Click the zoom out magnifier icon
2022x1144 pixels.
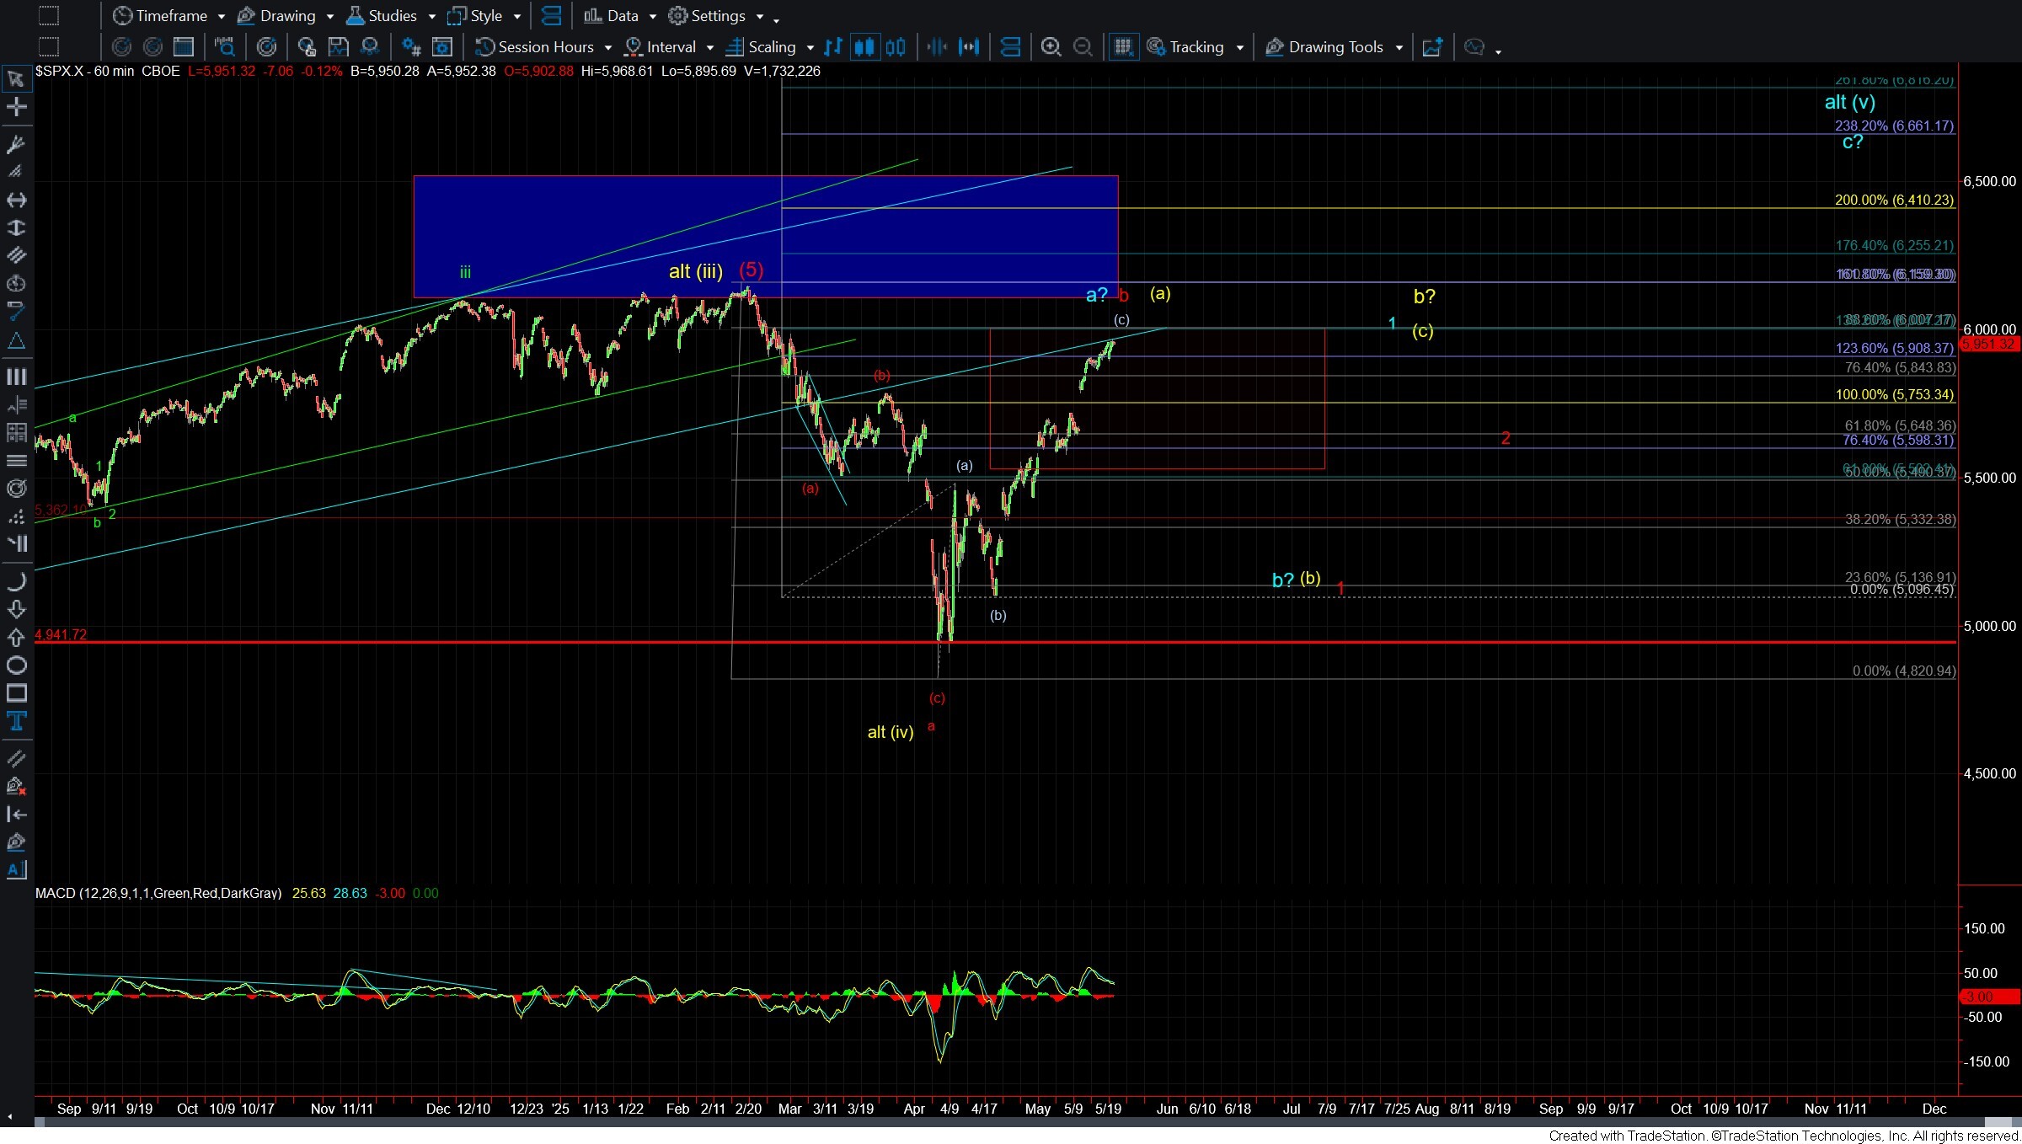[x=1083, y=47]
